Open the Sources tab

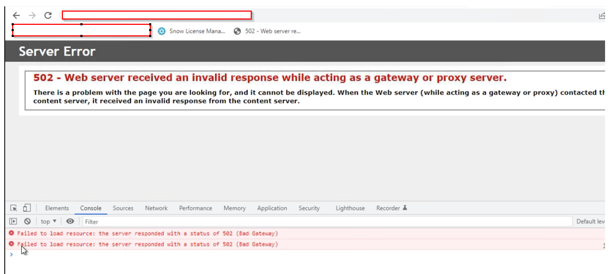(x=123, y=209)
